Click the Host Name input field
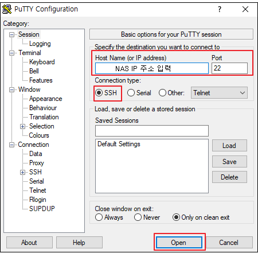This screenshot has height=257, width=258. click(152, 68)
